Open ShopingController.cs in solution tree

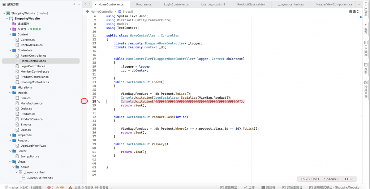pyautogui.click(x=35, y=82)
